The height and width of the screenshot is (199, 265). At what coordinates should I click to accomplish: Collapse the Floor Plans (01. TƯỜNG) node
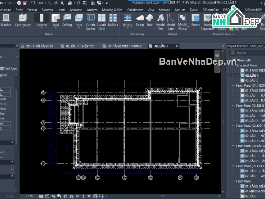pos(233,85)
